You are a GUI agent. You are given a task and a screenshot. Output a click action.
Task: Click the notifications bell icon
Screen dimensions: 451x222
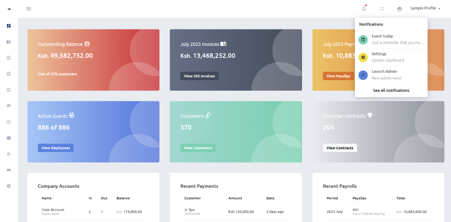click(x=364, y=8)
